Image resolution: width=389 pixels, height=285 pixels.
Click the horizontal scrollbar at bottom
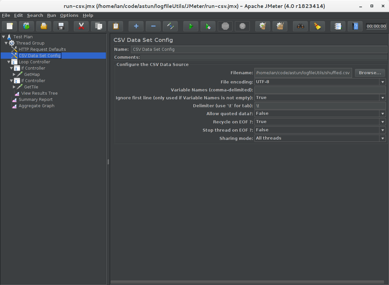coord(247,282)
